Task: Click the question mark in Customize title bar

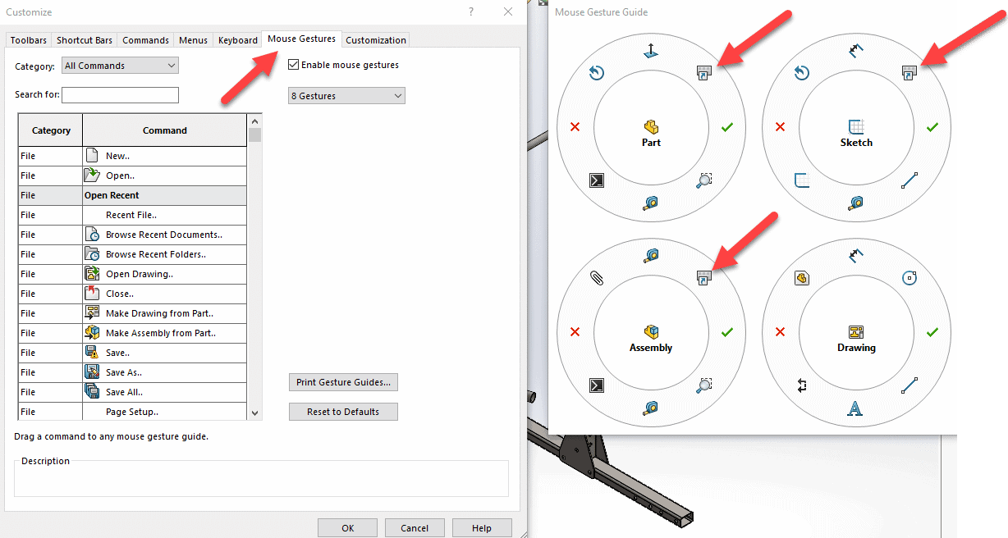Action: click(471, 12)
